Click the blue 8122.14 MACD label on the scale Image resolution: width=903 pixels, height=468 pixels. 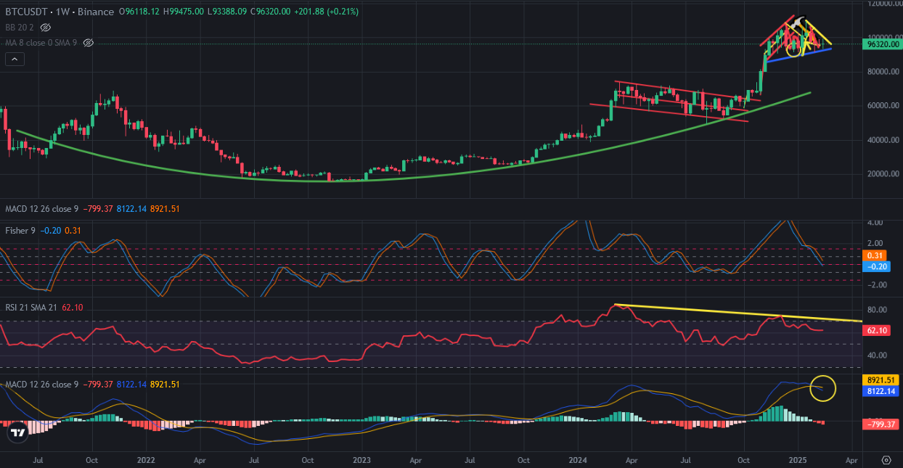point(882,391)
